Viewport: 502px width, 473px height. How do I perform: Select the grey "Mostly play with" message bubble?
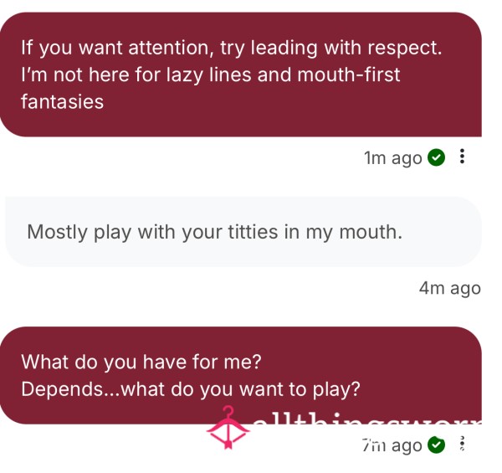click(243, 232)
